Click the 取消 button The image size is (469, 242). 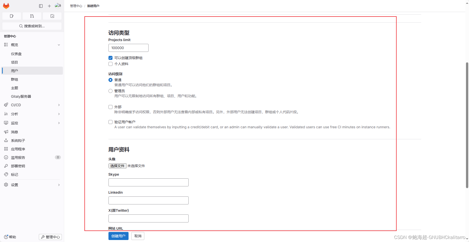[138, 236]
